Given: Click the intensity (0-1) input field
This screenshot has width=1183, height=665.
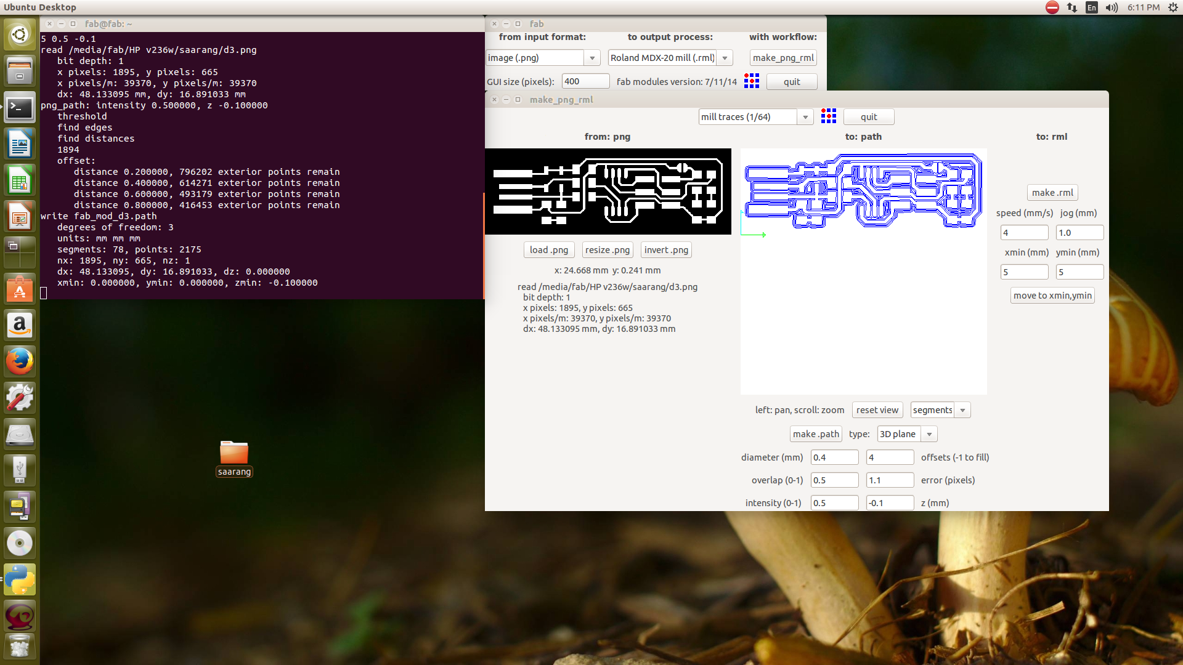Looking at the screenshot, I should point(834,503).
